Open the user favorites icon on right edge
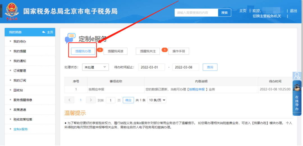 [x=297, y=76]
